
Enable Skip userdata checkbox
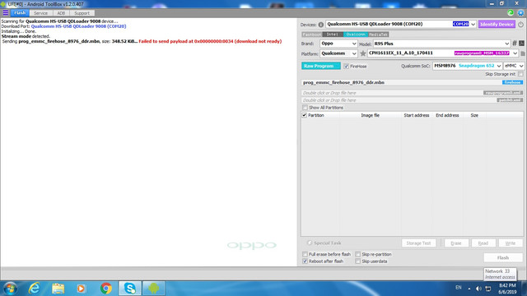(x=358, y=261)
